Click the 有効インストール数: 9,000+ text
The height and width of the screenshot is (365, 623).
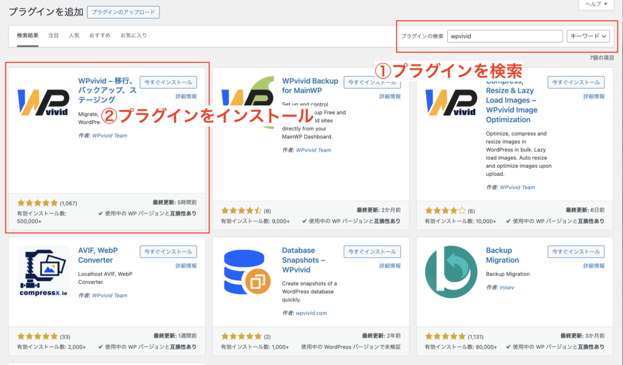[255, 221]
